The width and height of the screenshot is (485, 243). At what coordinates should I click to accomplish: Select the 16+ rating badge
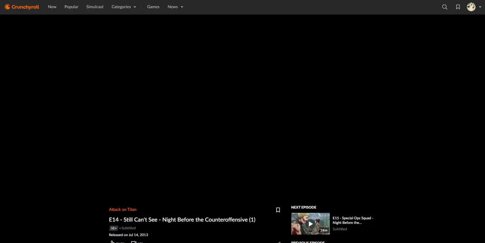[114, 228]
